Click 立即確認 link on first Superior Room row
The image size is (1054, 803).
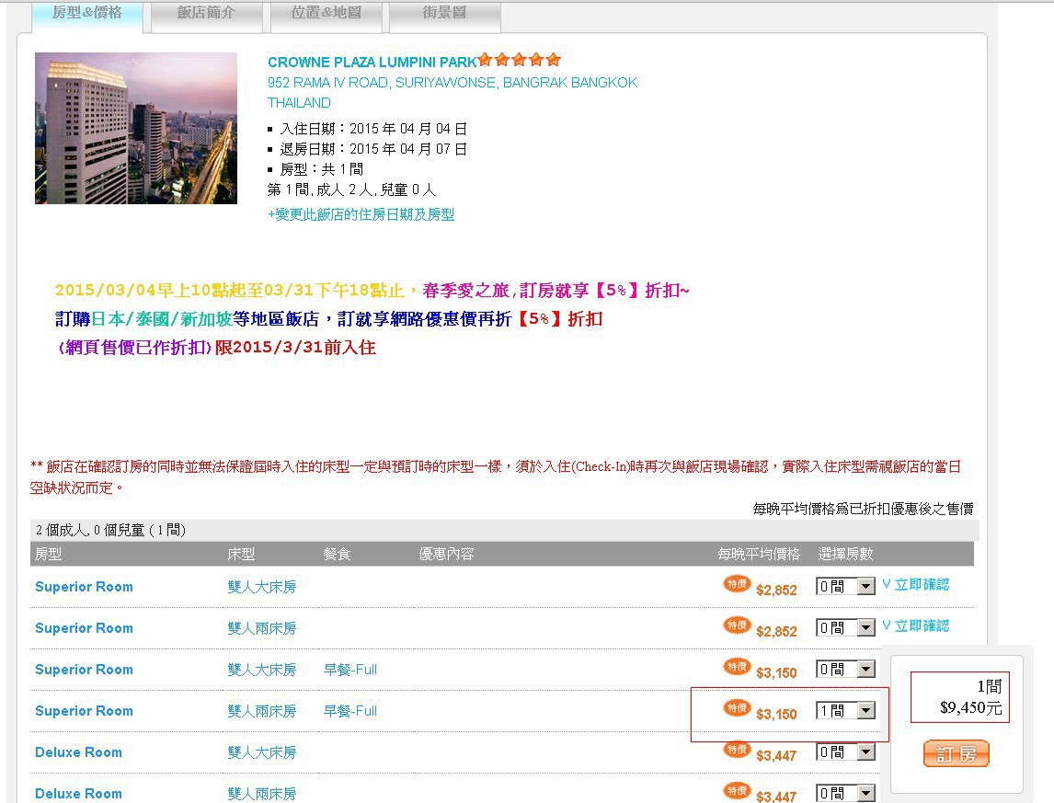coord(915,585)
